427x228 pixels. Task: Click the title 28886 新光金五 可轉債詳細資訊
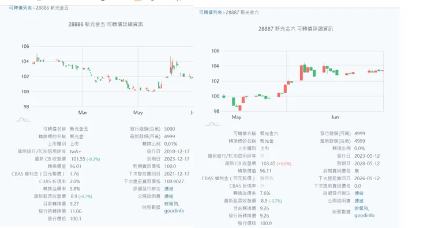(x=106, y=24)
